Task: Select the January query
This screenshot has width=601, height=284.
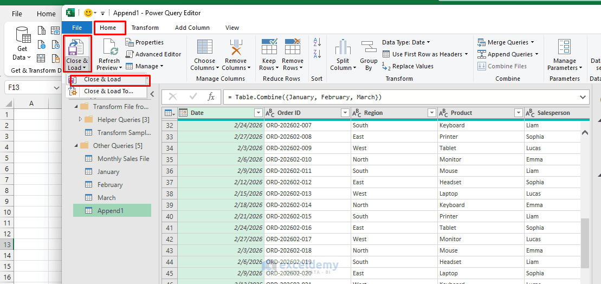Action: (x=108, y=172)
